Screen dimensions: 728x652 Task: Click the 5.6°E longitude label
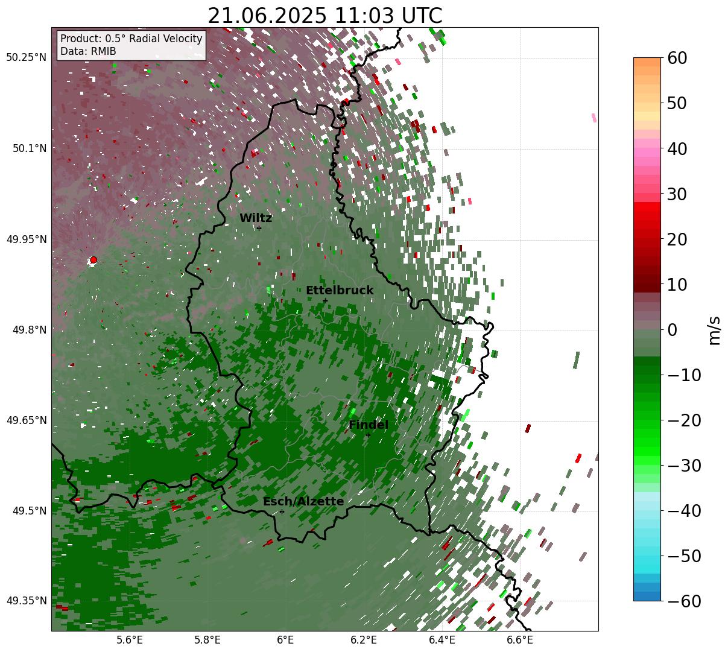[130, 640]
